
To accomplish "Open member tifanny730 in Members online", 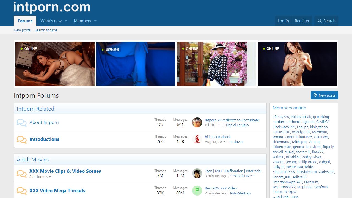I will tap(281, 117).
